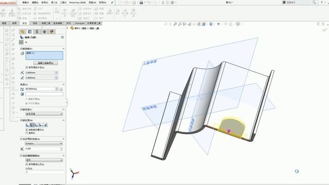Open hide/show items eye icon
This screenshot has height=185, width=329.
click(218, 24)
